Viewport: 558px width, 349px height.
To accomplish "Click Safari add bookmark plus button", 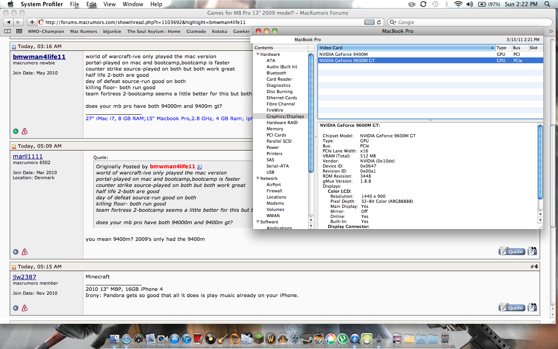I will [32, 22].
